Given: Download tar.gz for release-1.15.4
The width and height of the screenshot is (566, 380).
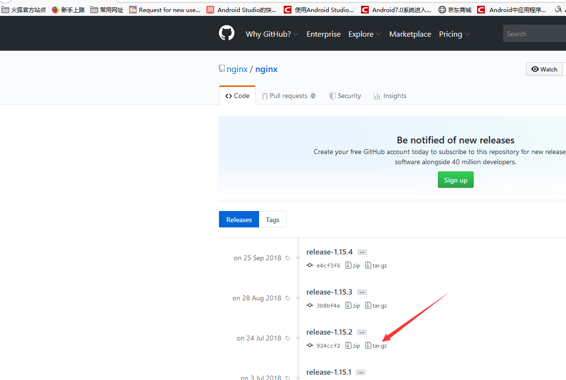Looking at the screenshot, I should [x=376, y=266].
